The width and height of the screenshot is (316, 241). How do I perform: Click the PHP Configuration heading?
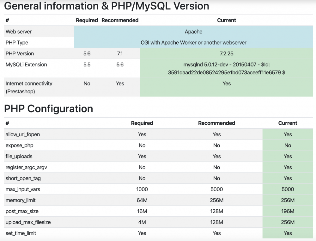pos(48,109)
